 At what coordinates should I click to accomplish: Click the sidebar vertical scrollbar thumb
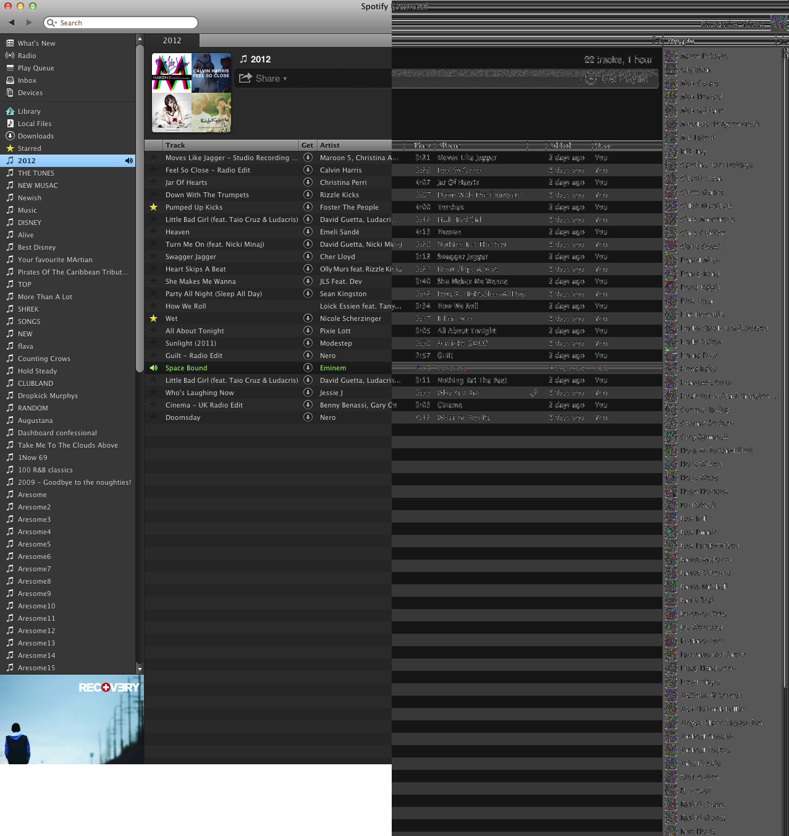140,207
